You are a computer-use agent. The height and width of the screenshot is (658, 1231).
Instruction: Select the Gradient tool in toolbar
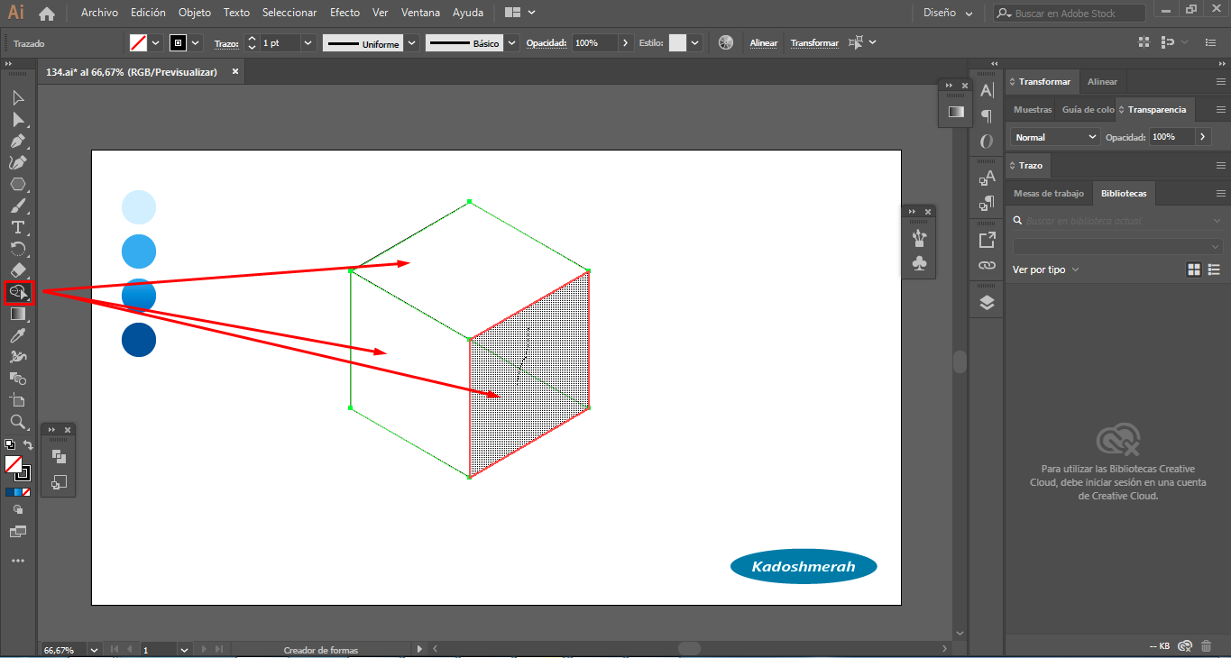[x=18, y=314]
